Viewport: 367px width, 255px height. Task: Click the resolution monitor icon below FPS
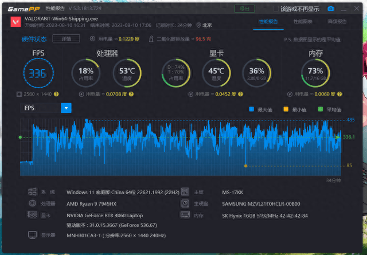[x=19, y=94]
